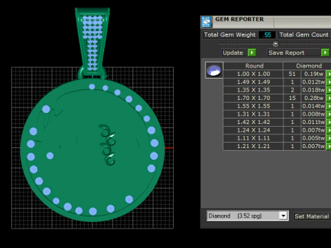Screen dimensions: 331x248
Task: Click the Total Gem Weight value .55
Action: (267, 35)
